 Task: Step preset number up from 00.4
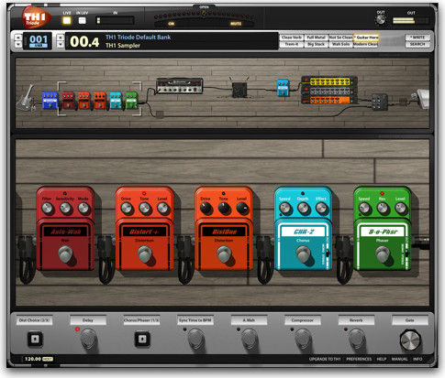click(61, 38)
